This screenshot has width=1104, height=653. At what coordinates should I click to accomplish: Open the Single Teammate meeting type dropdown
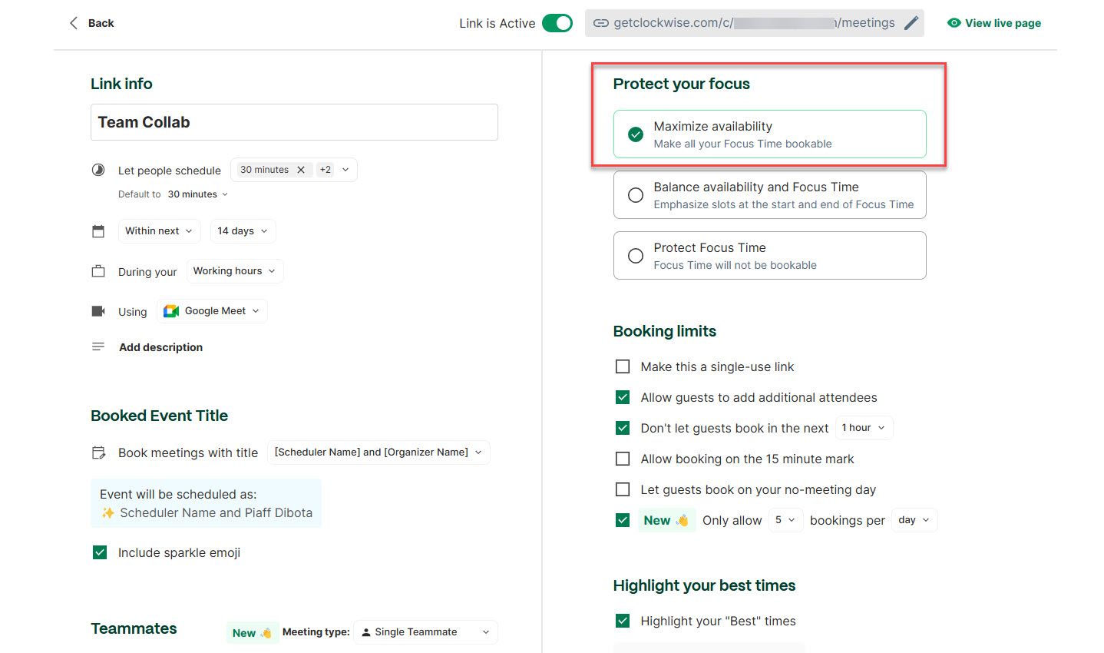(425, 632)
